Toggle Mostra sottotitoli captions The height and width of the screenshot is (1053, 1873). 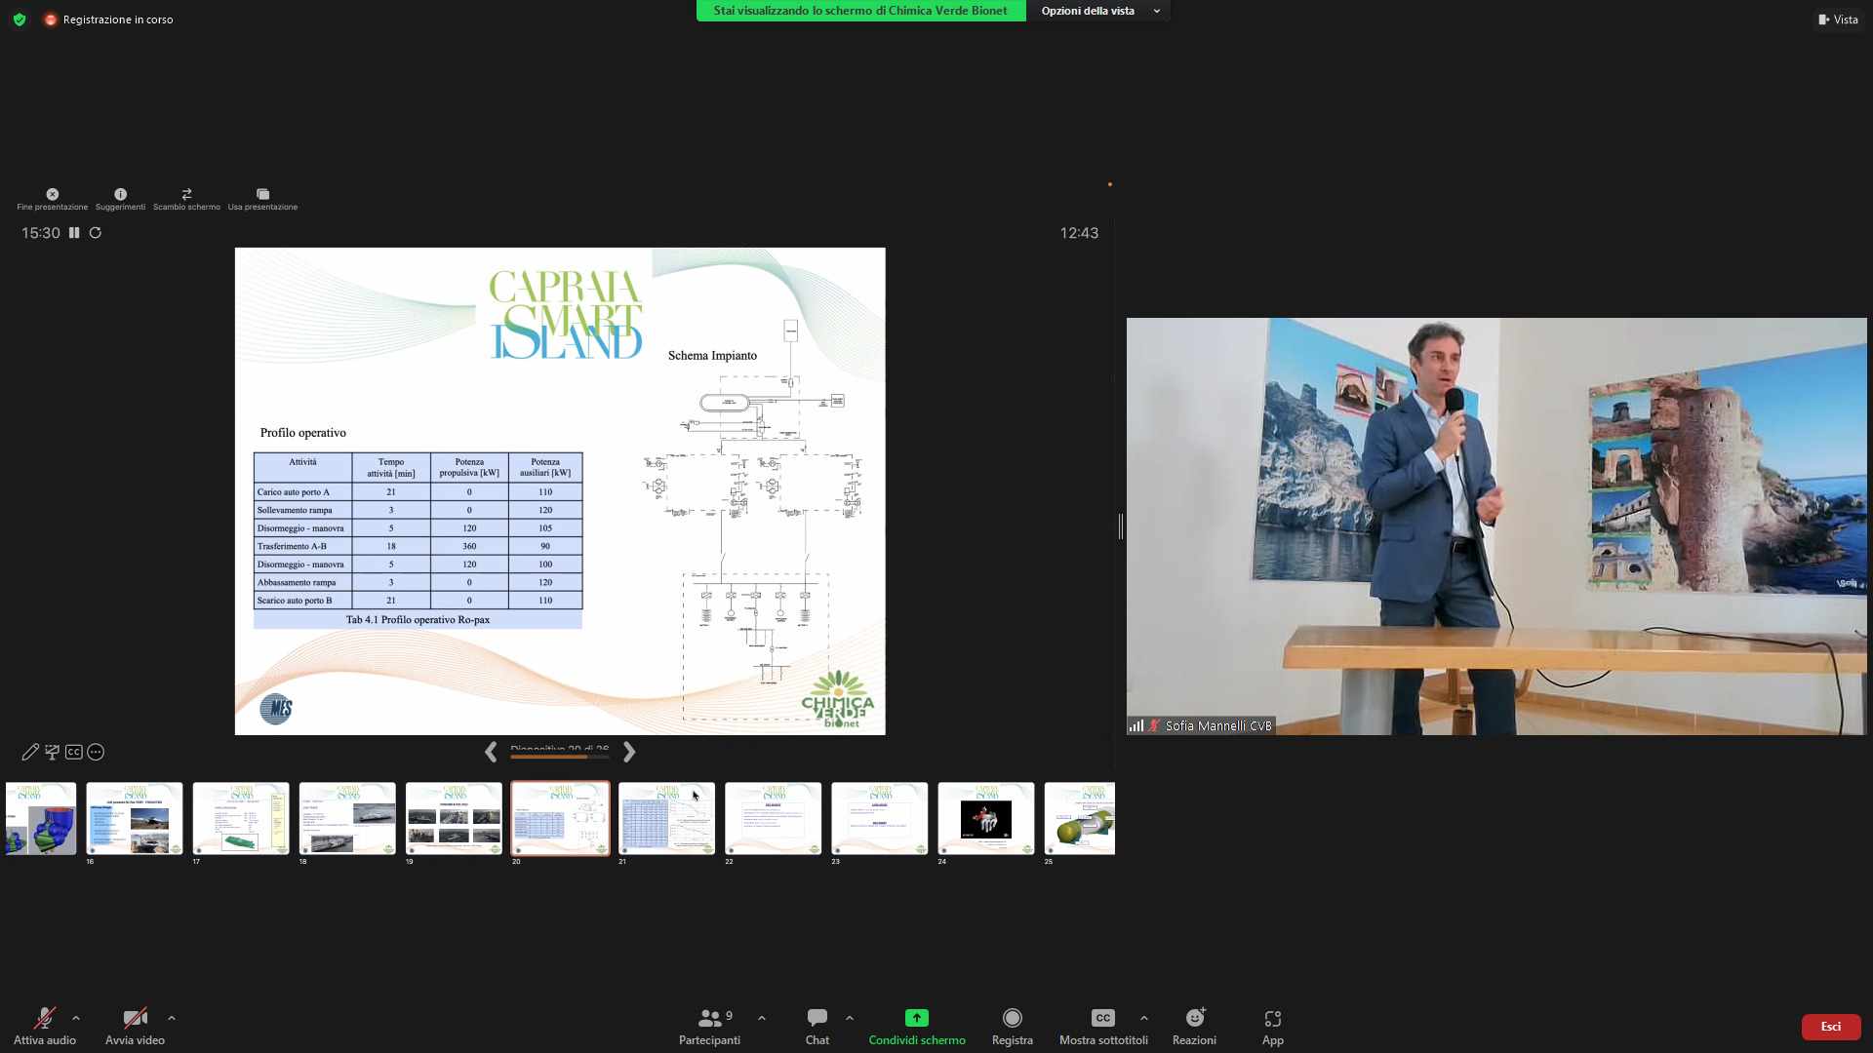[x=1102, y=1019]
